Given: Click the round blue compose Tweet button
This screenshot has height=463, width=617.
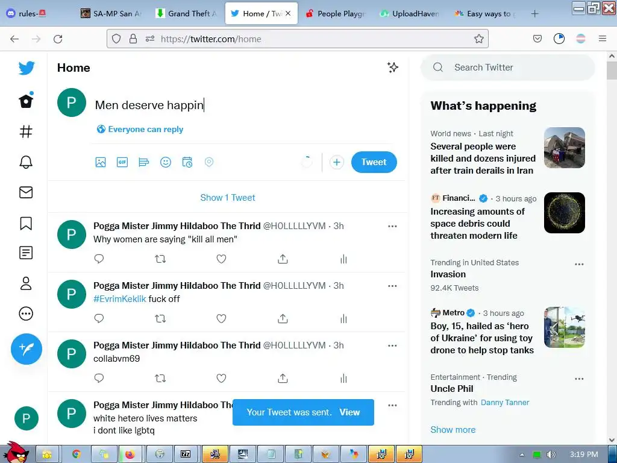Looking at the screenshot, I should pos(27,349).
